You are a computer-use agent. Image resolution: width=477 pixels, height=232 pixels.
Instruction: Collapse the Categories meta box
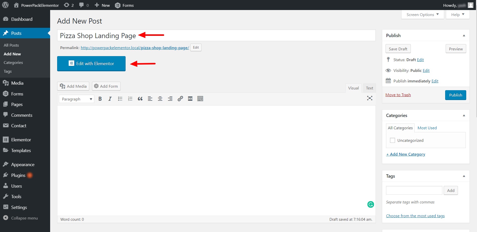click(x=464, y=115)
